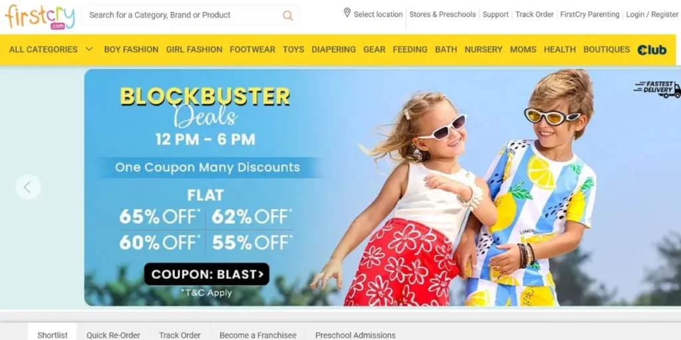
Task: Open the BOY FASHION menu
Action: click(x=131, y=49)
